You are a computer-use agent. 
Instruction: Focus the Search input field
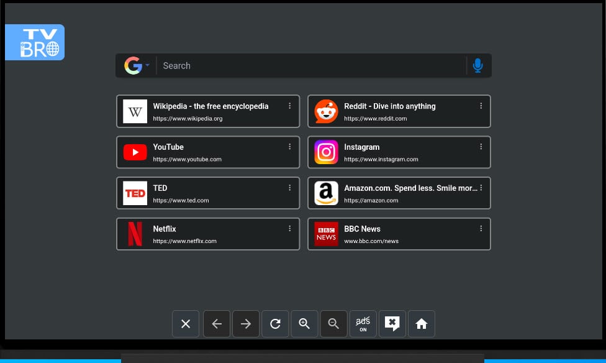point(312,66)
